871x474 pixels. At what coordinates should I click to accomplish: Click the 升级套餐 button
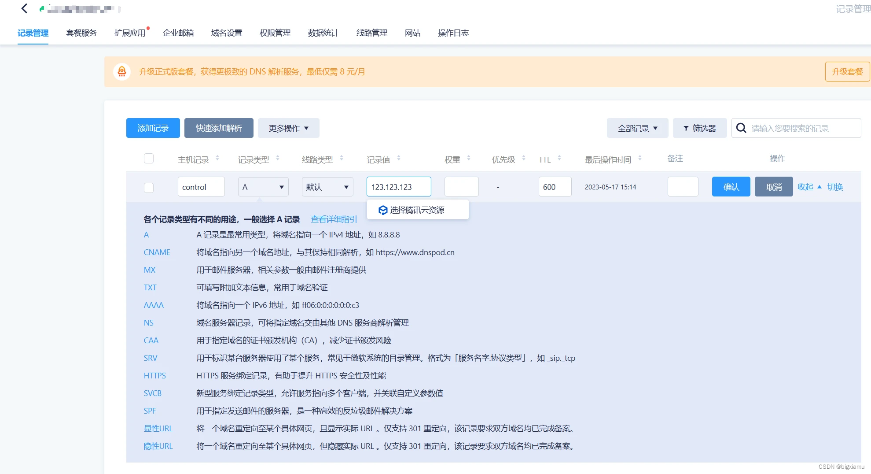(847, 71)
